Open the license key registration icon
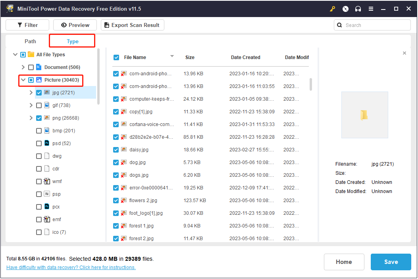This screenshot has width=418, height=279. [332, 8]
